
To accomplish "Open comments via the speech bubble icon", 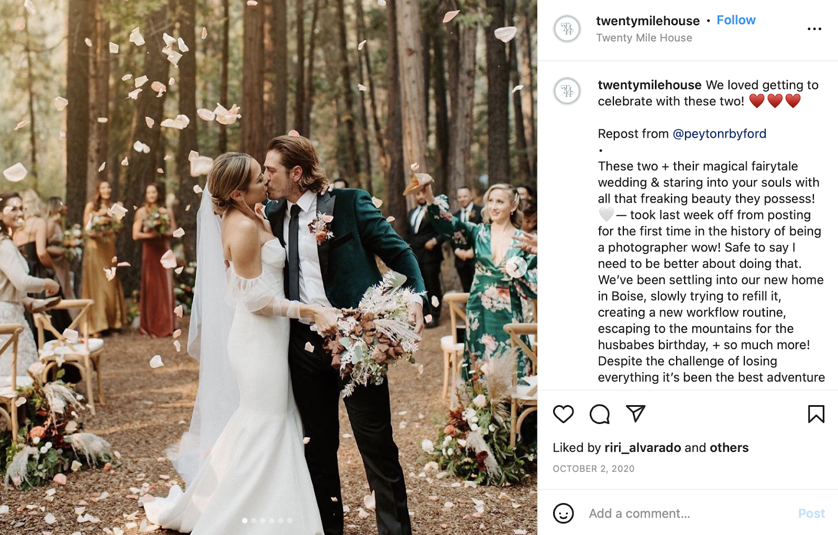I will (600, 414).
